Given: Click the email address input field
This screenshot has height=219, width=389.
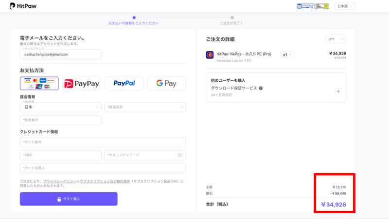Looking at the screenshot, I should click(60, 54).
